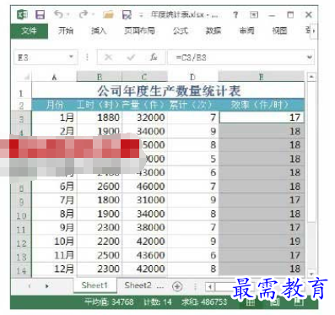This screenshot has width=335, height=315.
Task: Click 平均值: 34768 in status bar
Action: click(x=109, y=302)
